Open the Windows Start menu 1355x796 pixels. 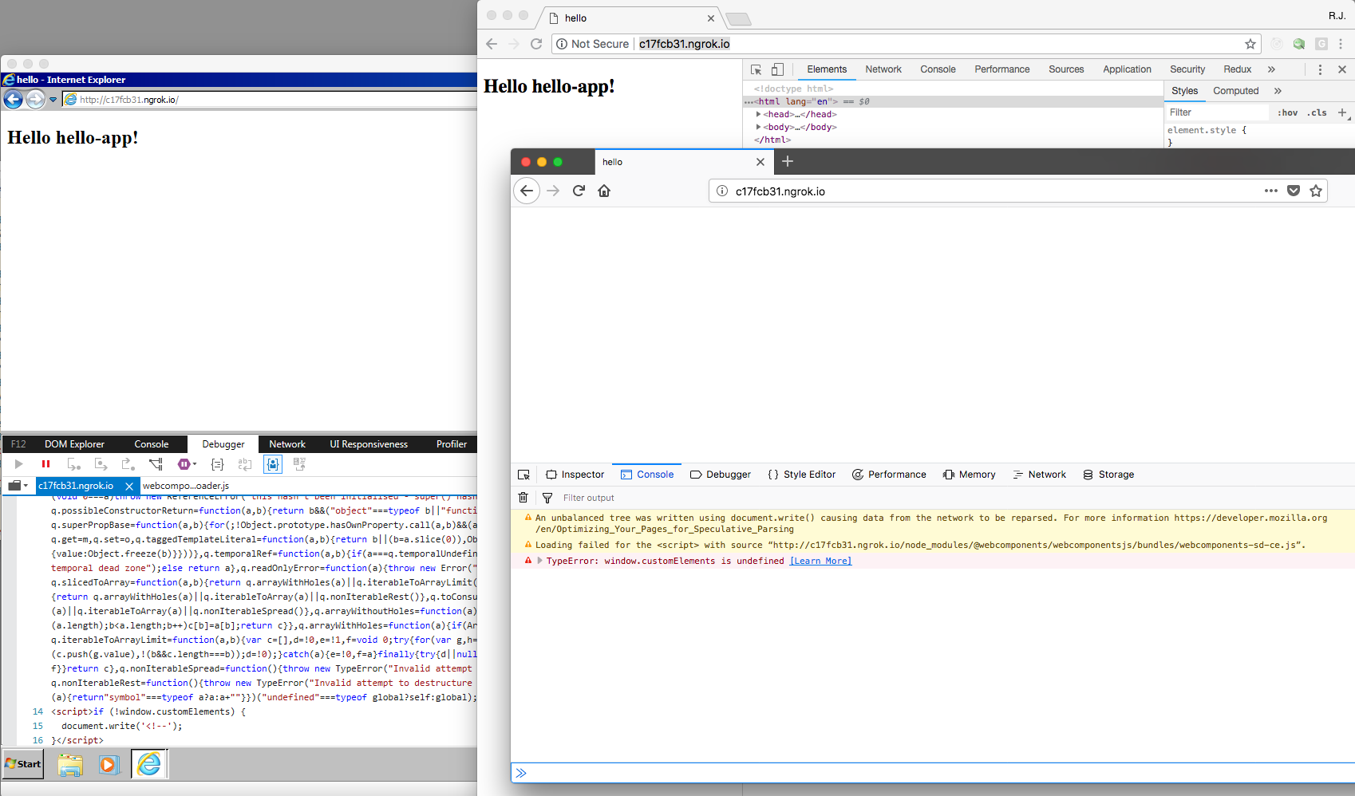coord(22,764)
